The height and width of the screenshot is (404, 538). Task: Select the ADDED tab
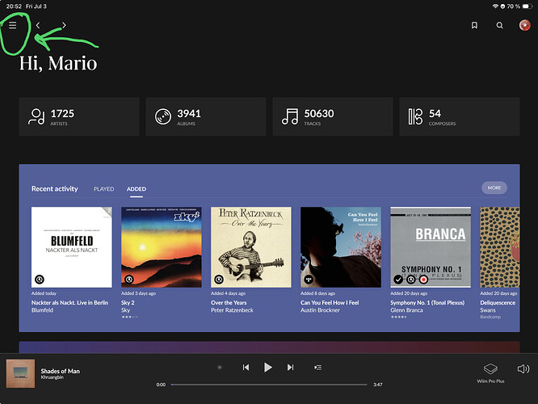[137, 189]
